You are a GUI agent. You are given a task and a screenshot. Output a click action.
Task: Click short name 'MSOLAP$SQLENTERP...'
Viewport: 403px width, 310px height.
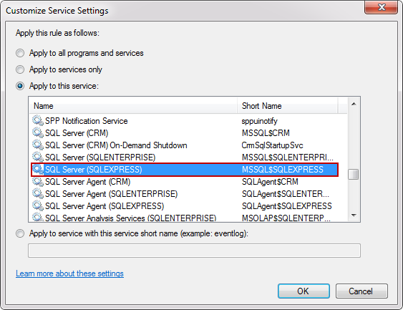click(x=286, y=218)
